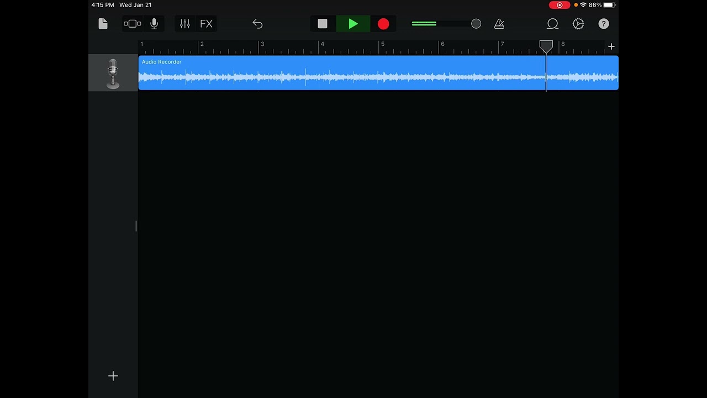Switch to Tracks view button
Image resolution: width=707 pixels, height=398 pixels.
(133, 24)
